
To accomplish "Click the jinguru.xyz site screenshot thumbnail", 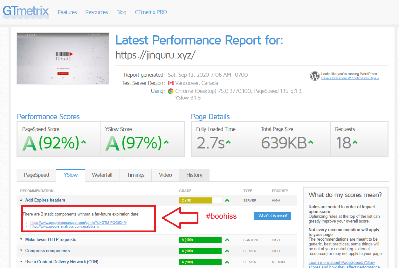I will [63, 58].
